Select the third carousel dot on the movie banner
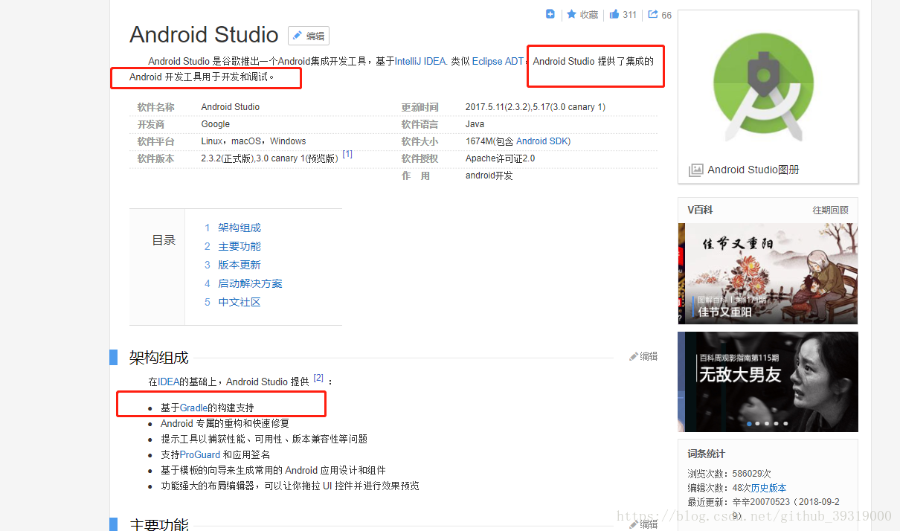Viewport: 900px width, 531px height. tap(767, 423)
